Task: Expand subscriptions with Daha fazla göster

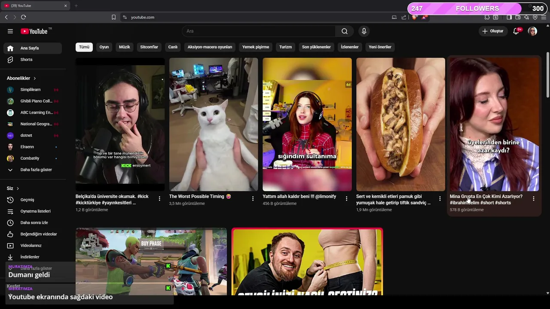Action: (33, 170)
